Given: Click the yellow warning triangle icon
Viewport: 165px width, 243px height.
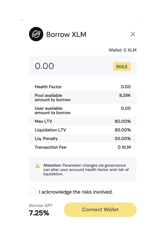Looking at the screenshot, I should (x=37, y=166).
